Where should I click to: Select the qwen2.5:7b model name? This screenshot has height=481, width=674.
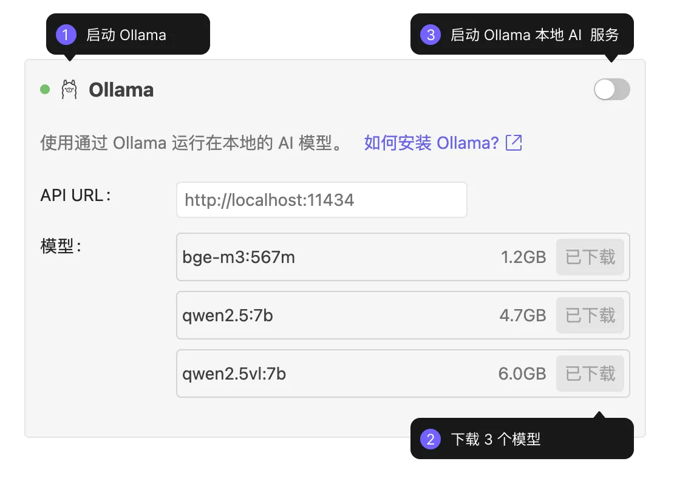[227, 315]
